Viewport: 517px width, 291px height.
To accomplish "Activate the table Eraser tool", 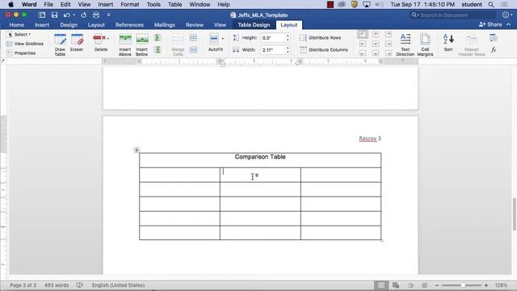I will click(77, 43).
